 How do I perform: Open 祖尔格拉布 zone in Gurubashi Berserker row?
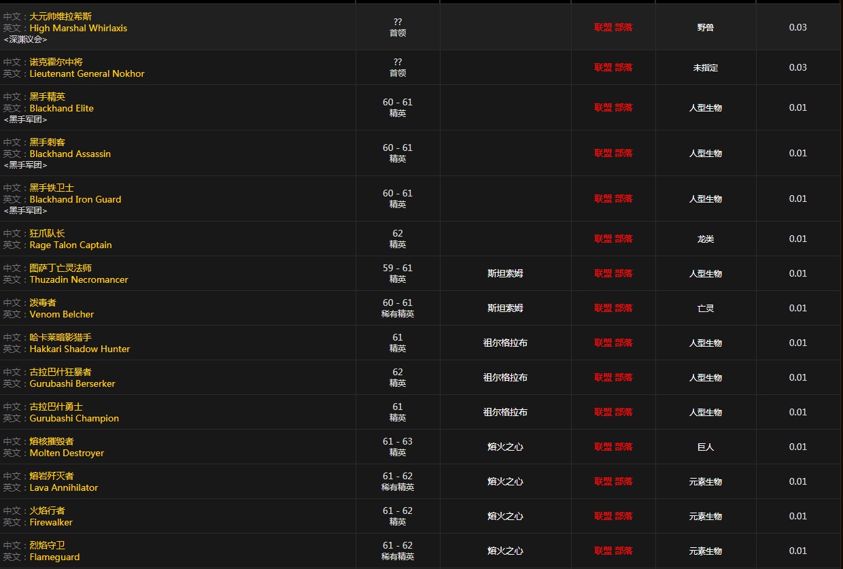tap(505, 377)
